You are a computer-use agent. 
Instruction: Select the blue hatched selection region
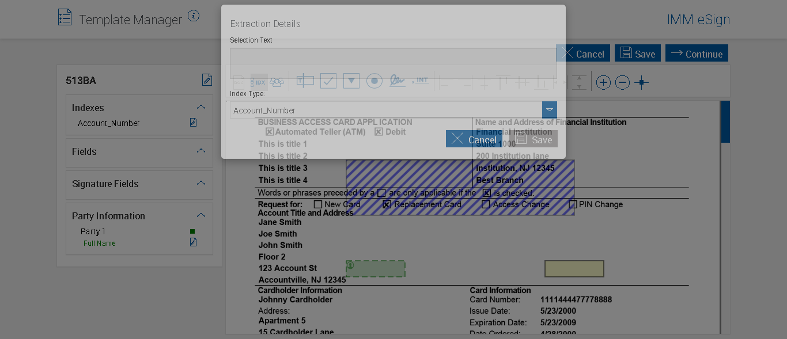coord(460,188)
